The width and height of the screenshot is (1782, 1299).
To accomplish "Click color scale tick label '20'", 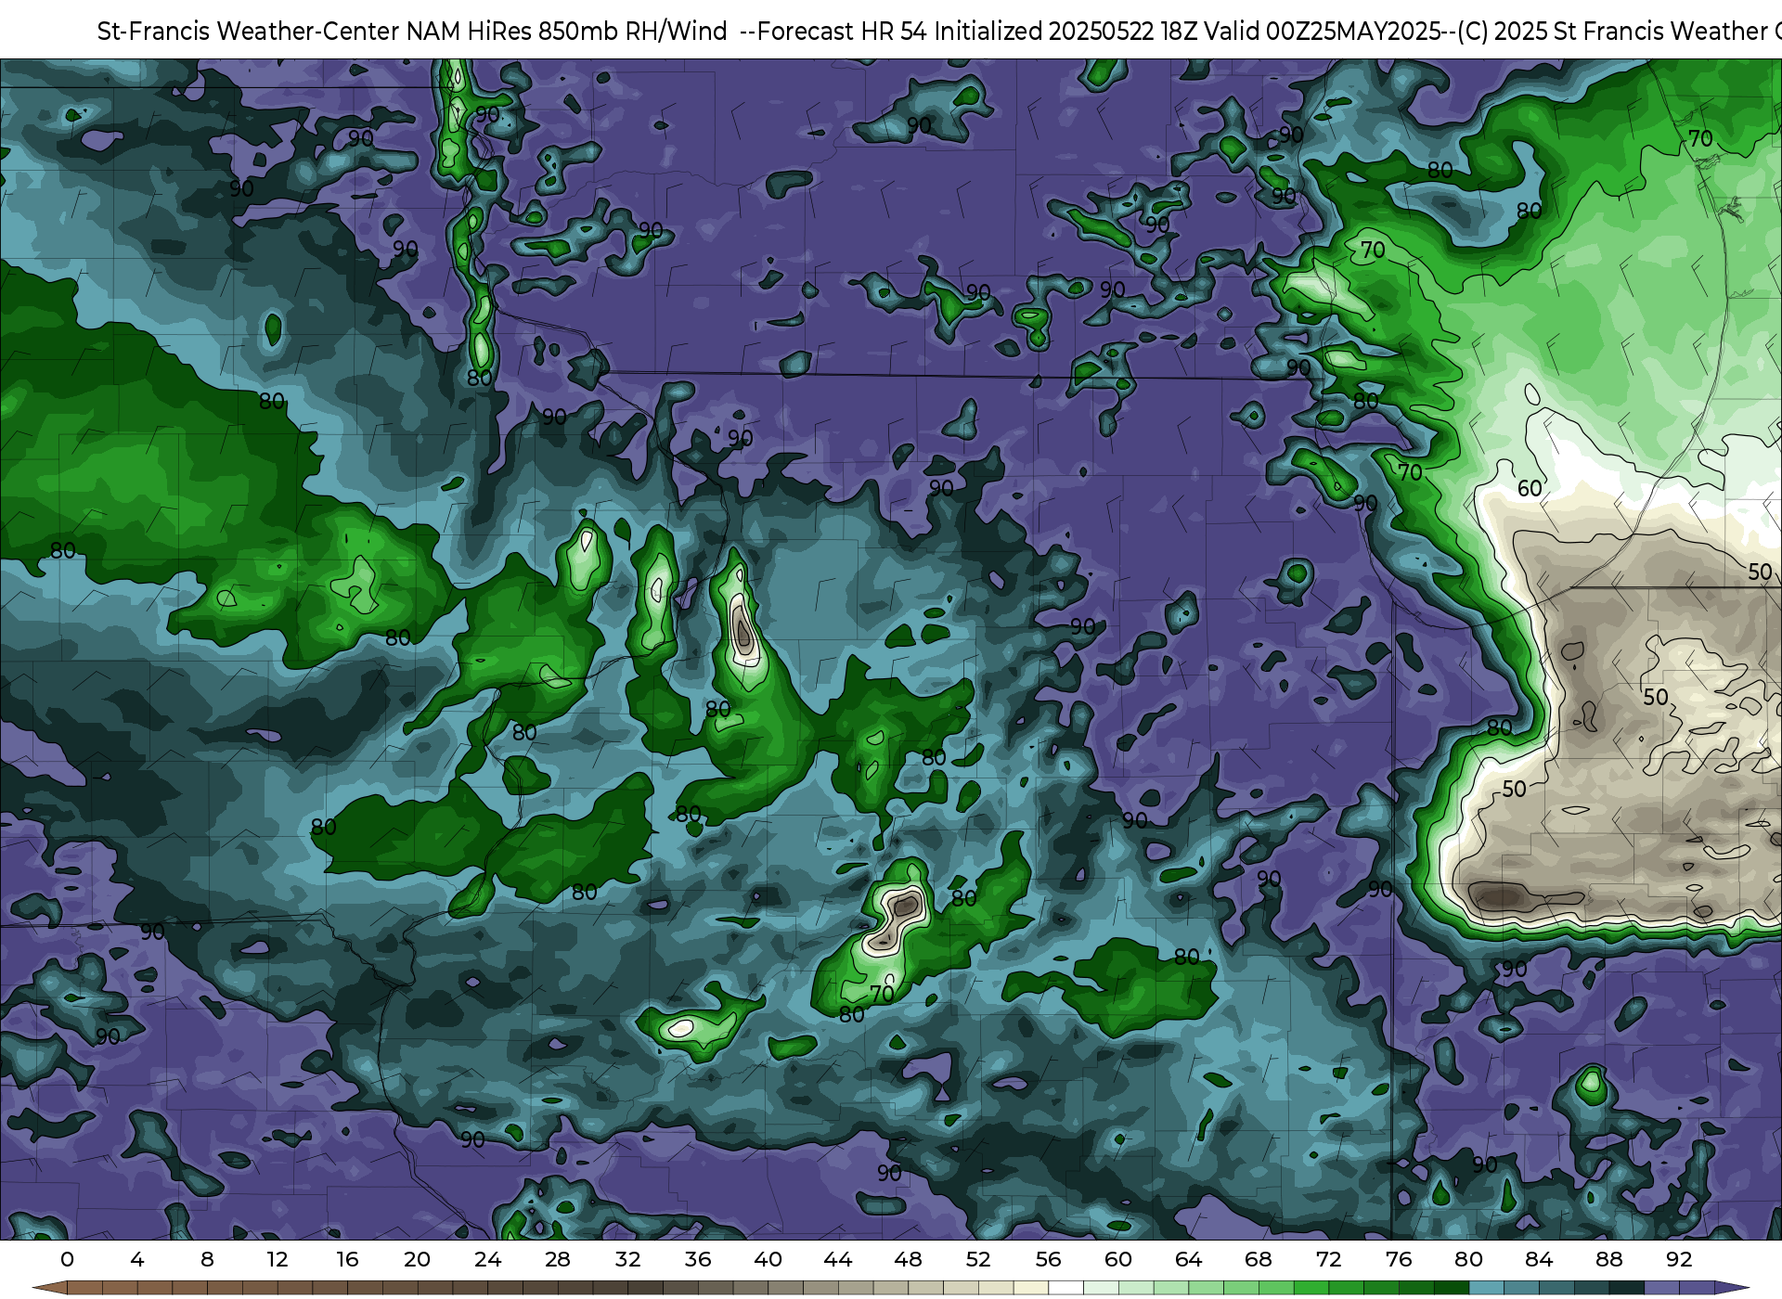I will point(418,1260).
